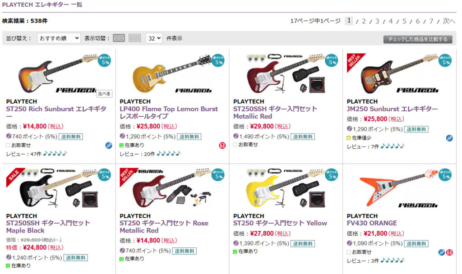Open the 32 items-per-page dropdown
This screenshot has width=462, height=274.
click(154, 38)
